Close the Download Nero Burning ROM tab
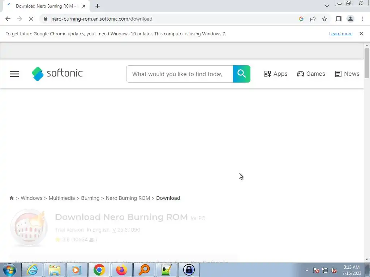The height and width of the screenshot is (277, 370). (84, 6)
